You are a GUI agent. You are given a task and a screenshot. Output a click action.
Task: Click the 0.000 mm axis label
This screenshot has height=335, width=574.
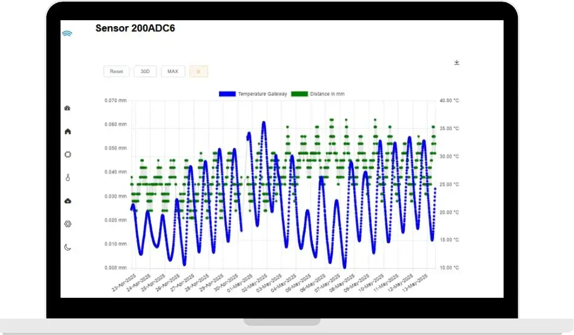tap(116, 267)
